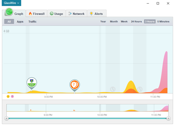Select the Apps view filter
This screenshot has height=126, width=175.
[x=20, y=21]
